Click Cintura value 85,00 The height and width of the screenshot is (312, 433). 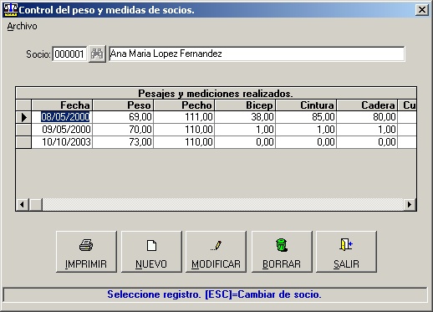pos(306,117)
